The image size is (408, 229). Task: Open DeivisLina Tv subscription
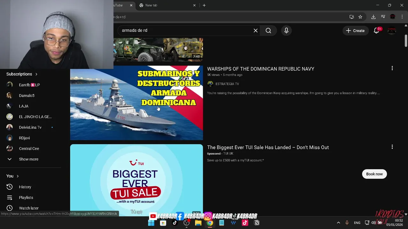point(30,127)
